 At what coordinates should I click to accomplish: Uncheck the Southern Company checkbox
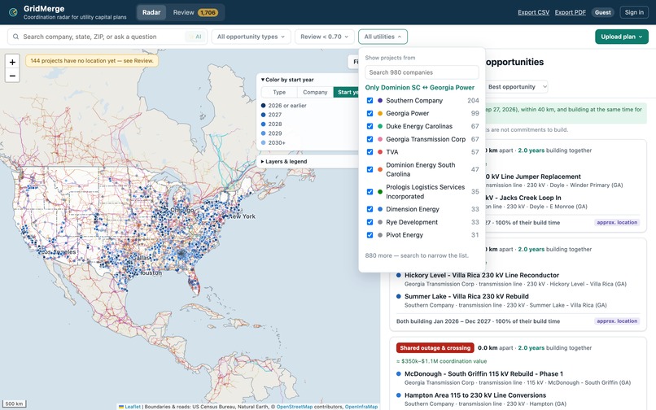pos(370,100)
